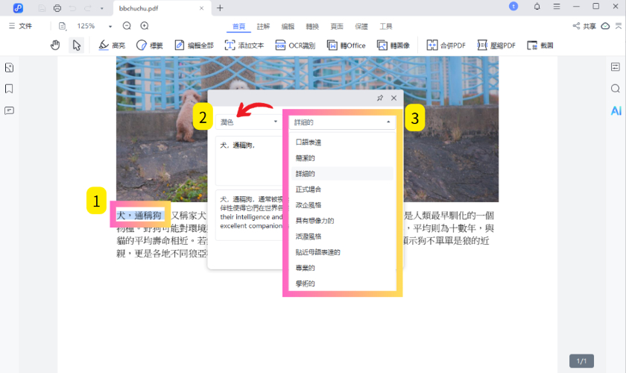Click the polished result text box
This screenshot has height=373, width=626.
click(x=249, y=215)
